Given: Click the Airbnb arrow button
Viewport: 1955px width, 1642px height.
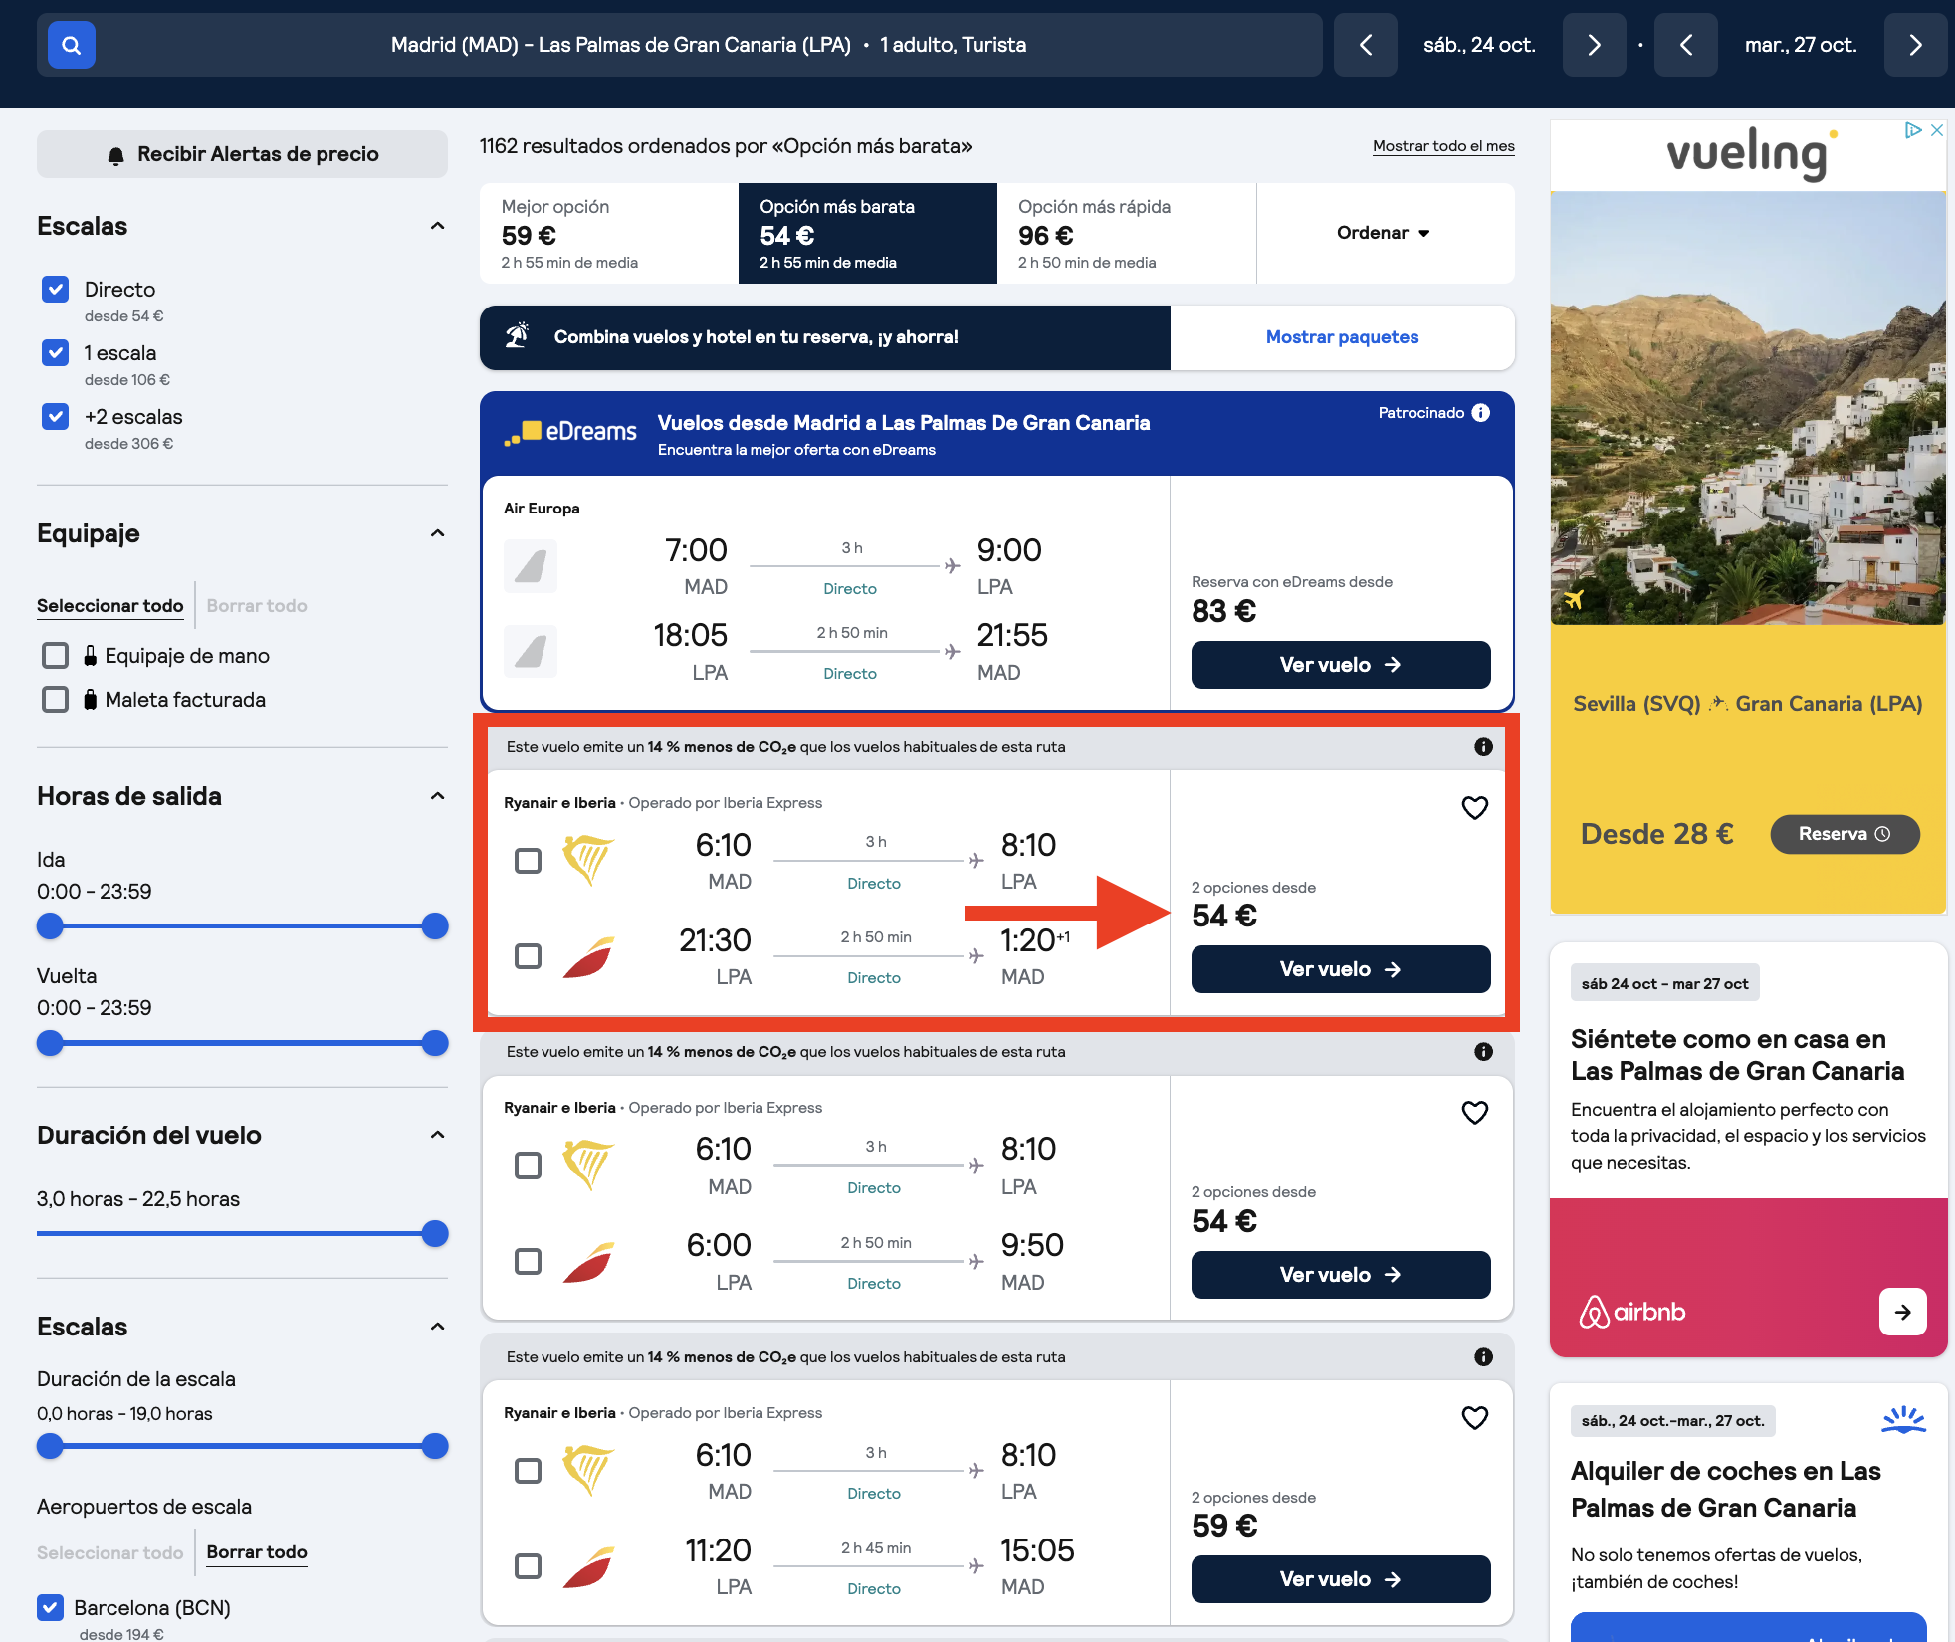Looking at the screenshot, I should coord(1902,1312).
